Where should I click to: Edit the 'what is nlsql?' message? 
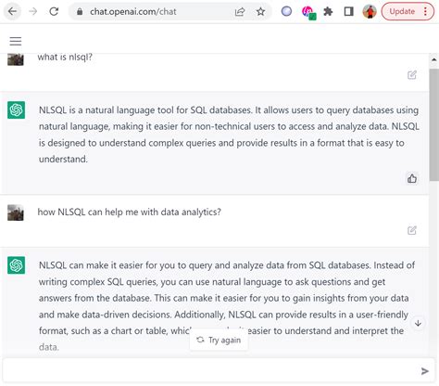click(x=412, y=75)
